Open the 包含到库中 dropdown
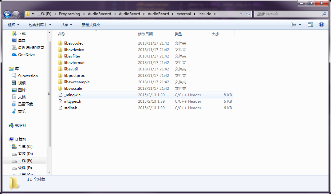The image size is (331, 194). coord(40,25)
